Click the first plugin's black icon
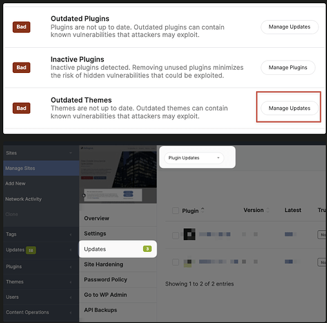 tap(190, 234)
